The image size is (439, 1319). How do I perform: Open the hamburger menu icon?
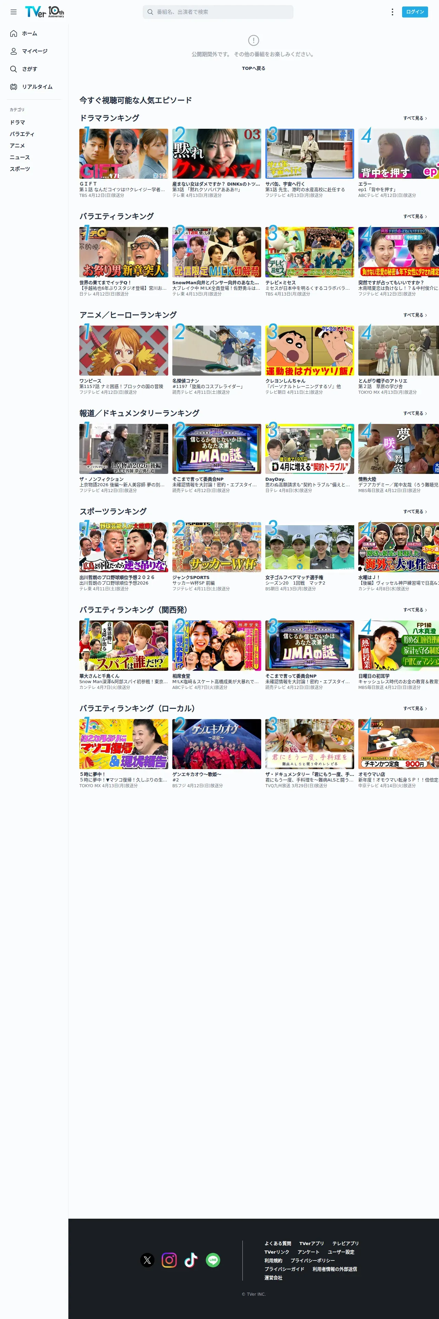point(14,12)
